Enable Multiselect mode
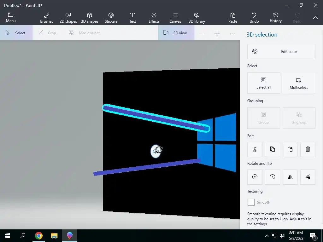 [x=298, y=83]
